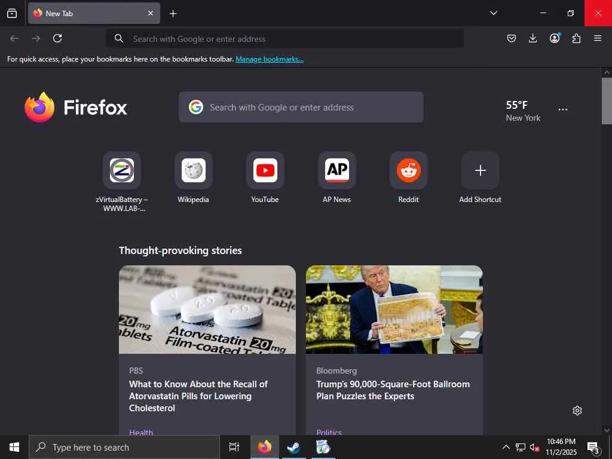The width and height of the screenshot is (612, 459).
Task: Go forward one page
Action: 36,38
